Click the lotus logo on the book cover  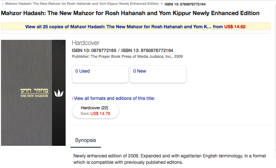59,93
